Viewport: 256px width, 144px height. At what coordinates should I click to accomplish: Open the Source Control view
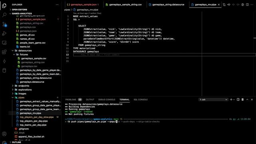(x=4, y=24)
